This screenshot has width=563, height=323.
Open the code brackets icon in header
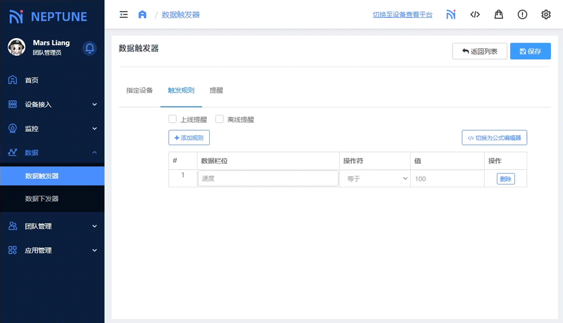(475, 15)
